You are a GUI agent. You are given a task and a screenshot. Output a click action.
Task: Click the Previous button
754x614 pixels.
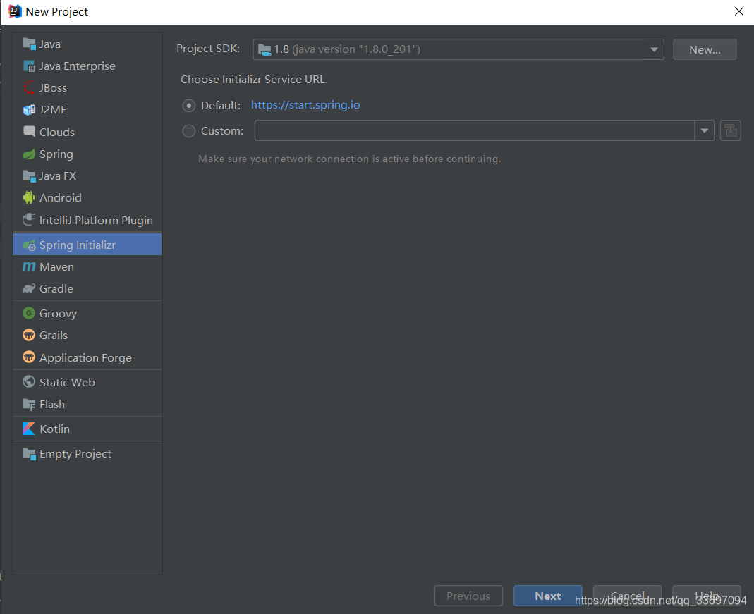(x=468, y=596)
